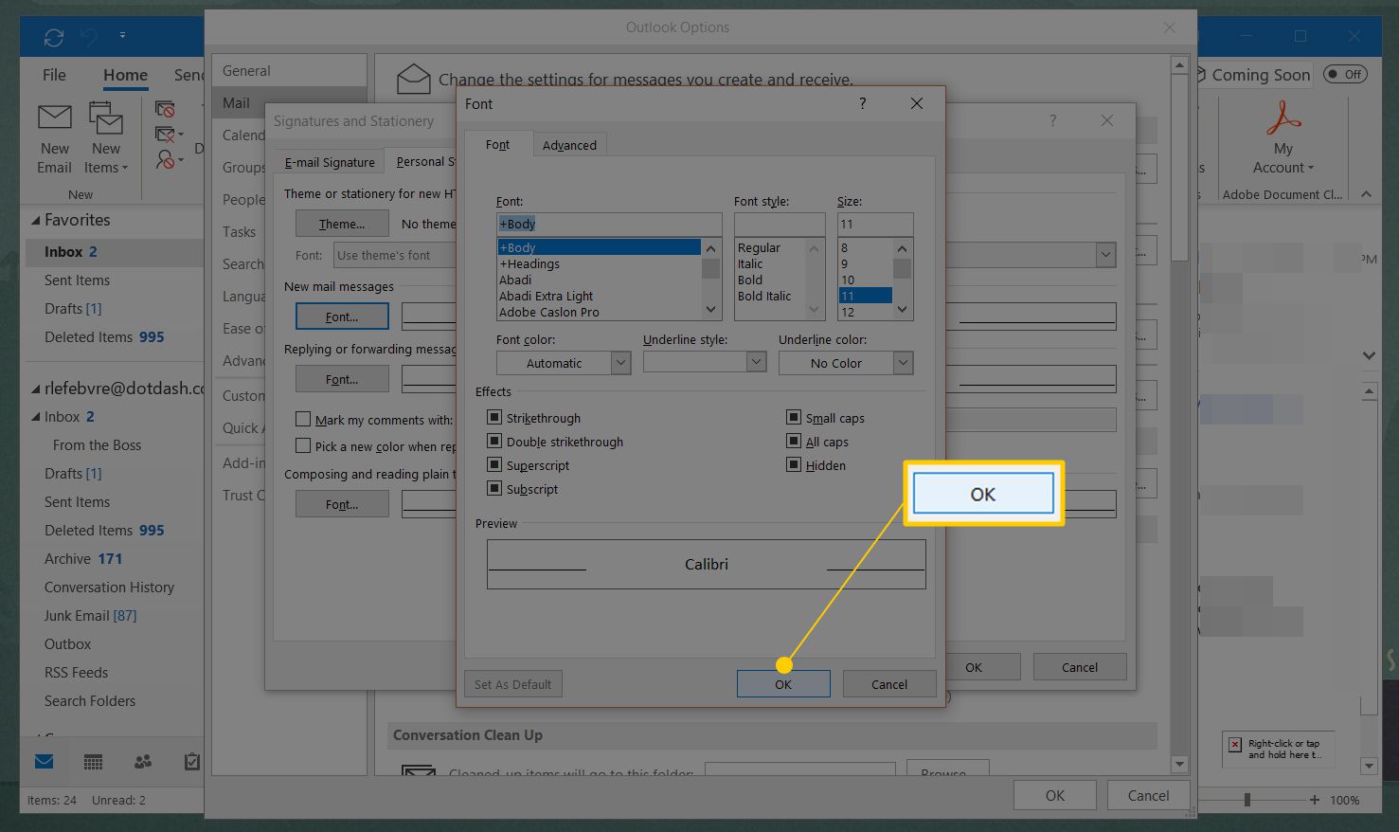The width and height of the screenshot is (1399, 832).
Task: Click OK in the Font dialog
Action: (x=783, y=684)
